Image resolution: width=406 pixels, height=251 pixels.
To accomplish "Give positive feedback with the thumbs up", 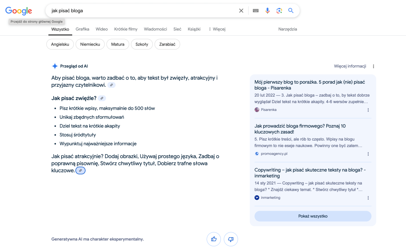I will pyautogui.click(x=214, y=239).
